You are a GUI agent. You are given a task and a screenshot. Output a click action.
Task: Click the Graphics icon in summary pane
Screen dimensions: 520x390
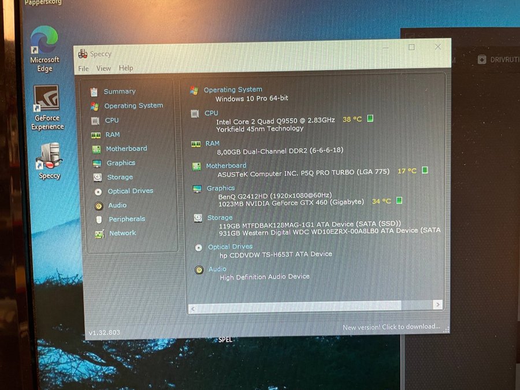coord(197,189)
